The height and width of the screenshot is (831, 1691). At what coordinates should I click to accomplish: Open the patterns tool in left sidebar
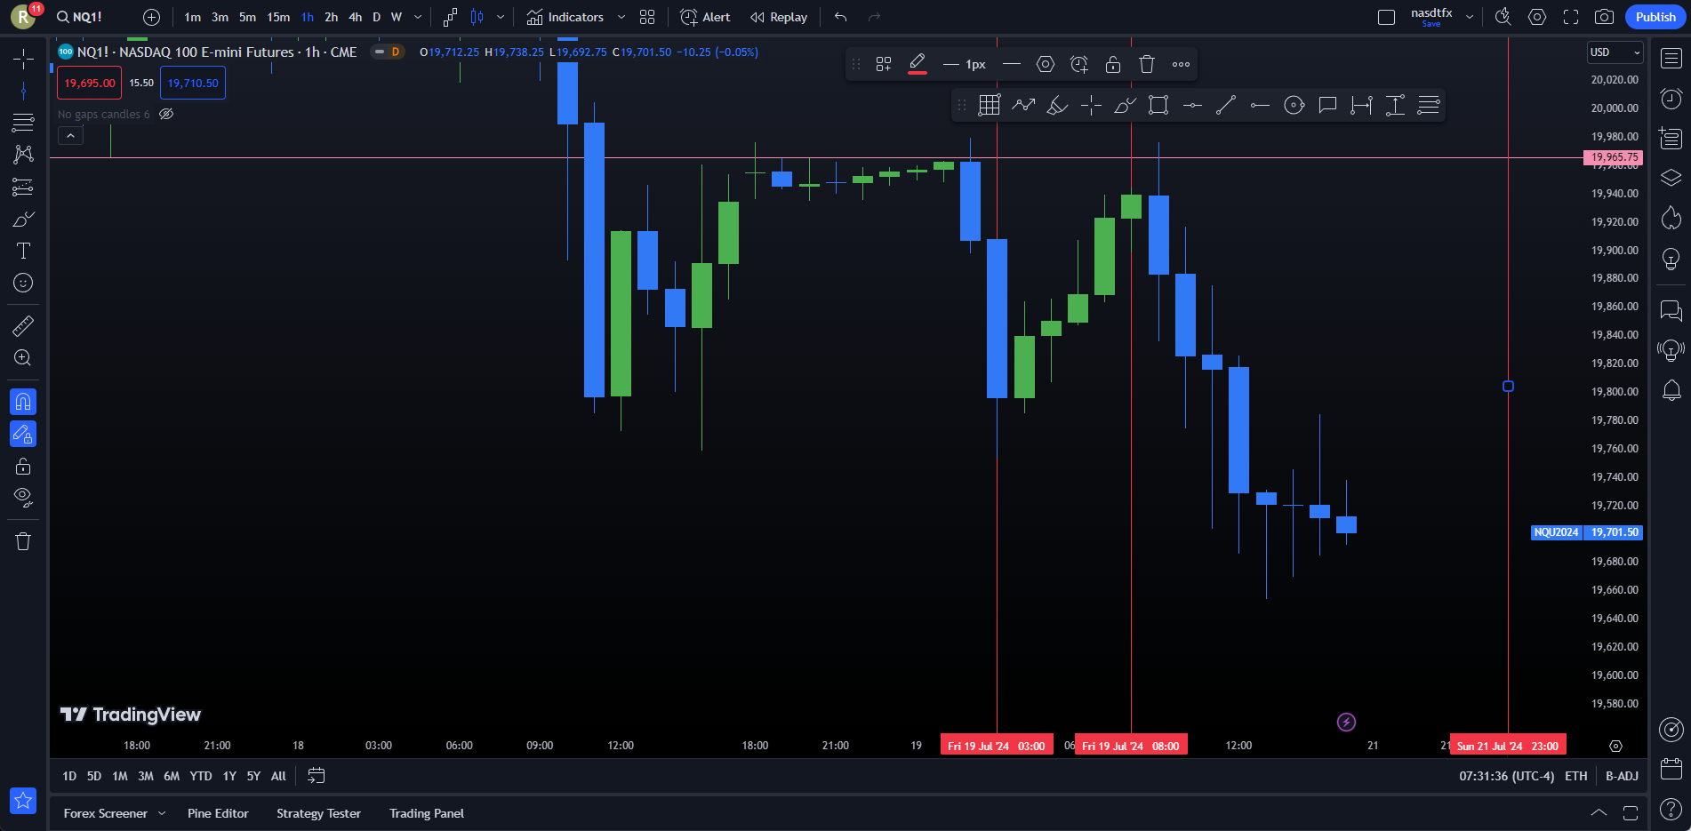click(23, 155)
